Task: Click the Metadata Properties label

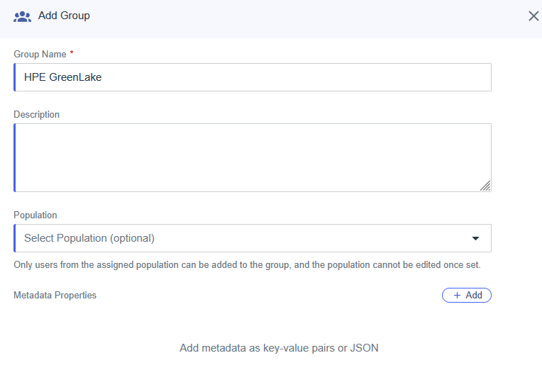Action: click(x=55, y=295)
